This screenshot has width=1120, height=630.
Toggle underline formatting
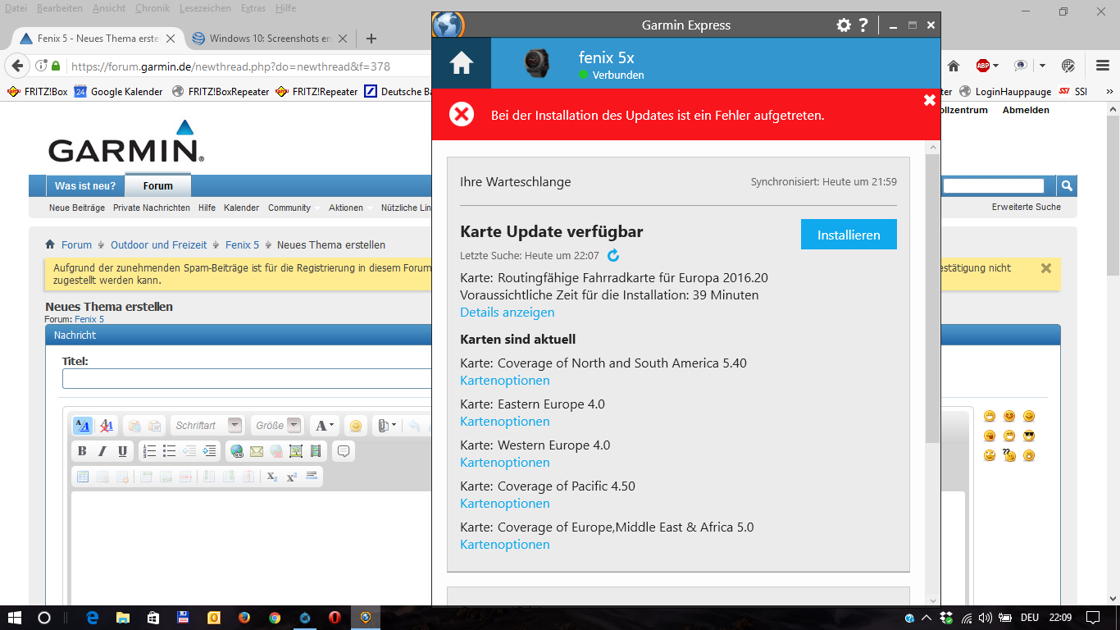(x=122, y=451)
